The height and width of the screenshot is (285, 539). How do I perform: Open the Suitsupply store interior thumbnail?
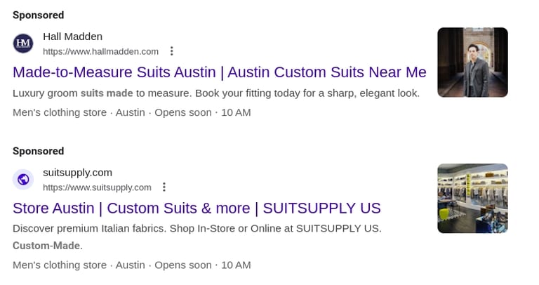coord(472,199)
